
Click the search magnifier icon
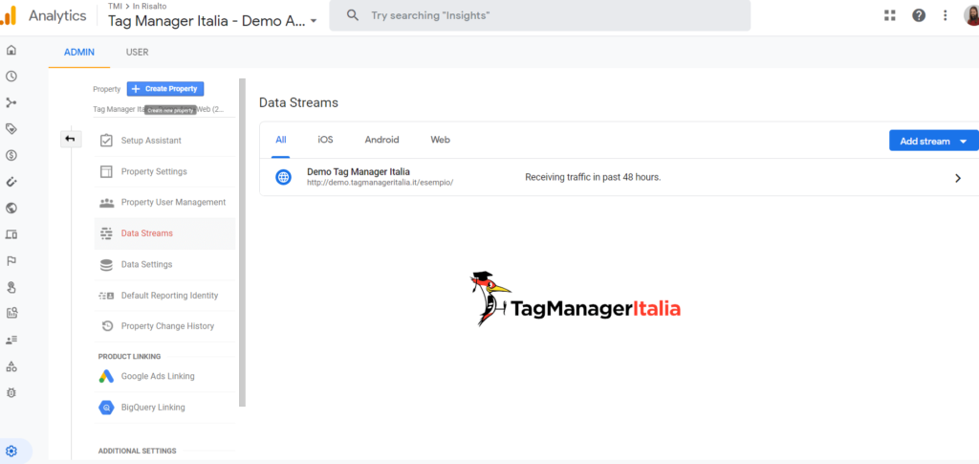[x=353, y=15]
